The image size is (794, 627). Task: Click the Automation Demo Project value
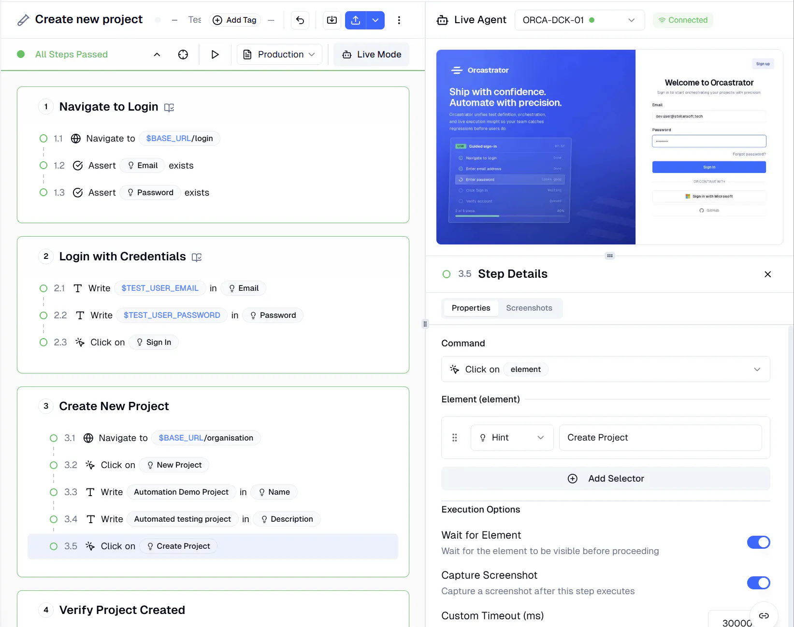pos(181,492)
